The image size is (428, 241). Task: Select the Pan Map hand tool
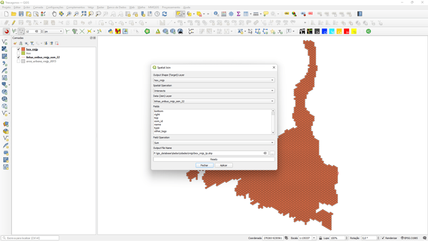[54, 14]
